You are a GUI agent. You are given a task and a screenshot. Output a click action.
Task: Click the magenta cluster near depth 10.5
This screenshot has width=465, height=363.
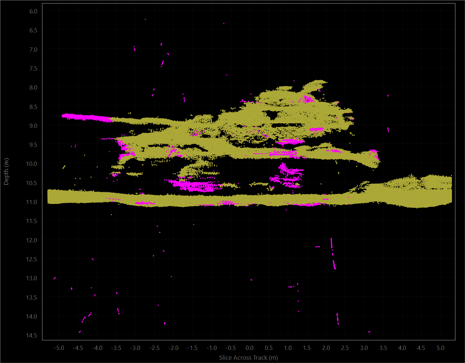193,185
